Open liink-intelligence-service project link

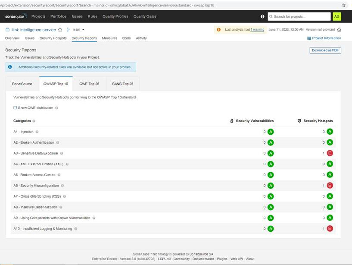pos(34,30)
